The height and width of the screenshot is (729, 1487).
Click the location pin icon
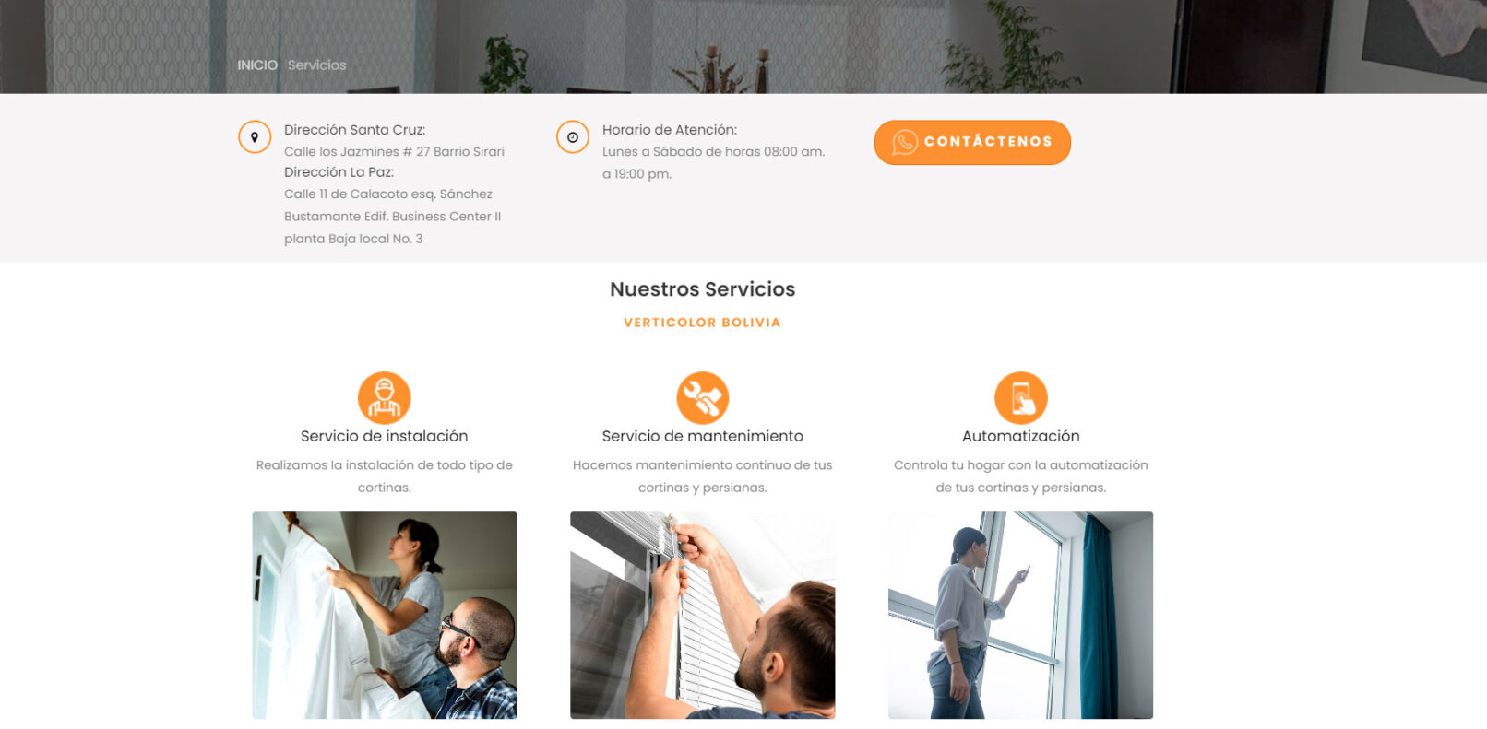(x=255, y=137)
